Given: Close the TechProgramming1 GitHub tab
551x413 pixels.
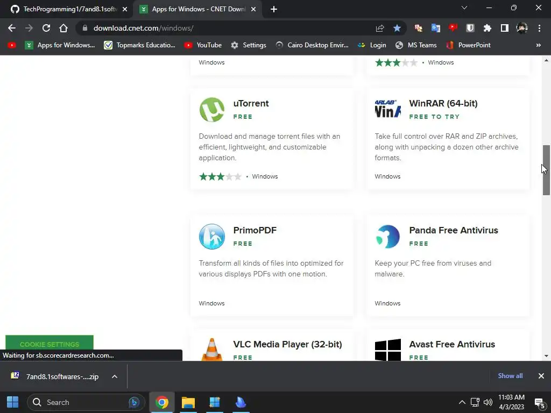Looking at the screenshot, I should pyautogui.click(x=125, y=9).
